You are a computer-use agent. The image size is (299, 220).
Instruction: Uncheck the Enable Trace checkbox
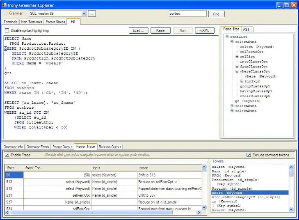coord(7,155)
